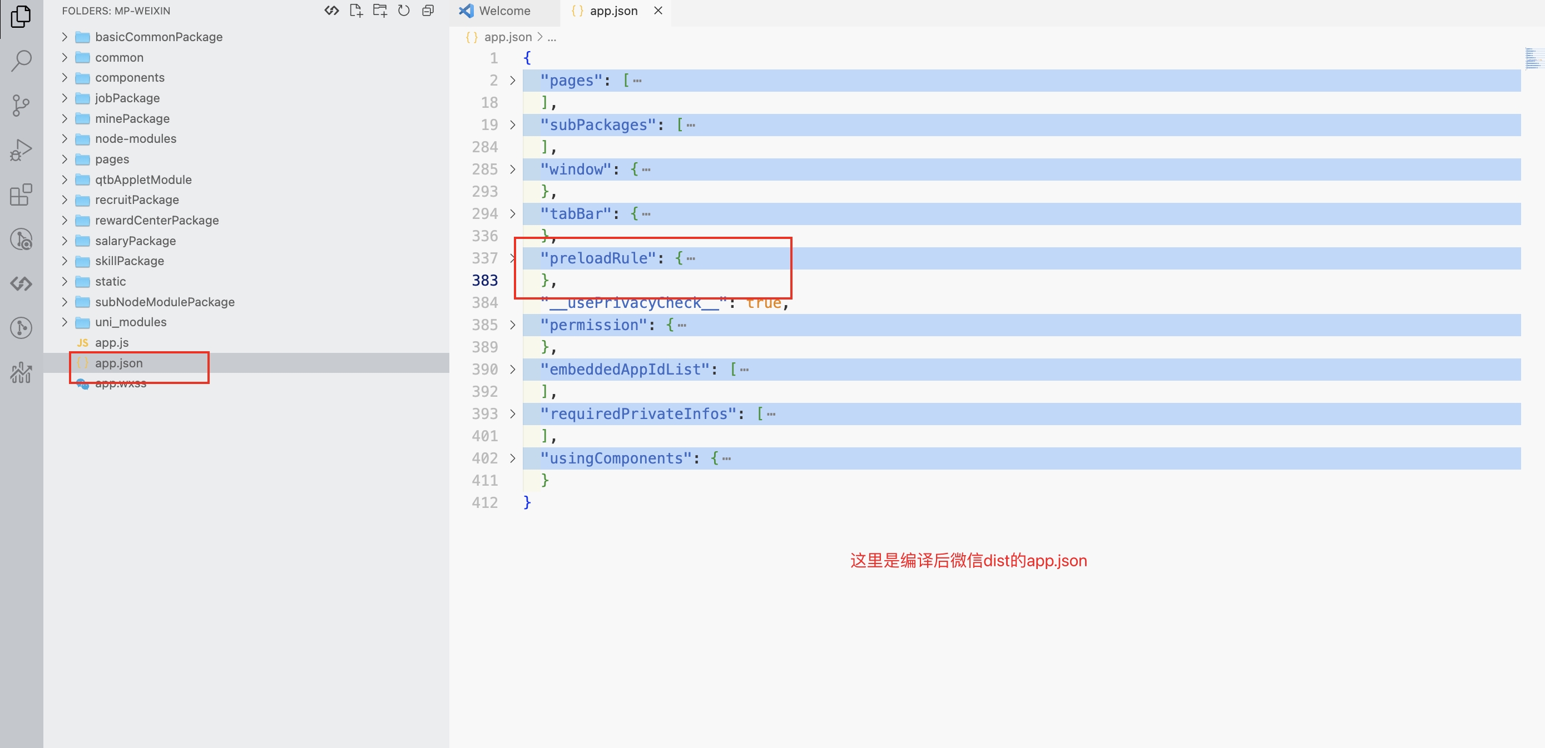Close the app.json editor tab
1545x748 pixels.
(x=658, y=10)
